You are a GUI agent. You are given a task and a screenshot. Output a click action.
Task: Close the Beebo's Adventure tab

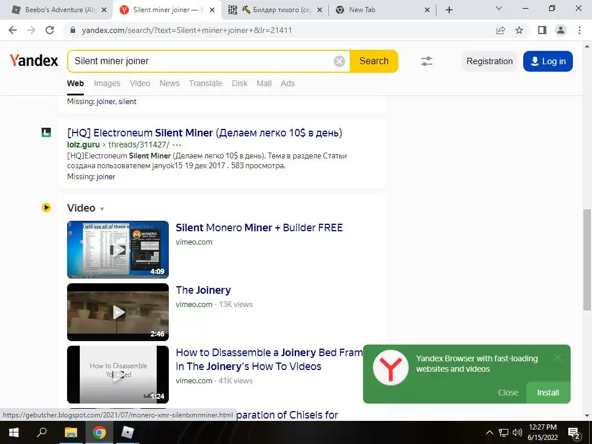point(105,10)
